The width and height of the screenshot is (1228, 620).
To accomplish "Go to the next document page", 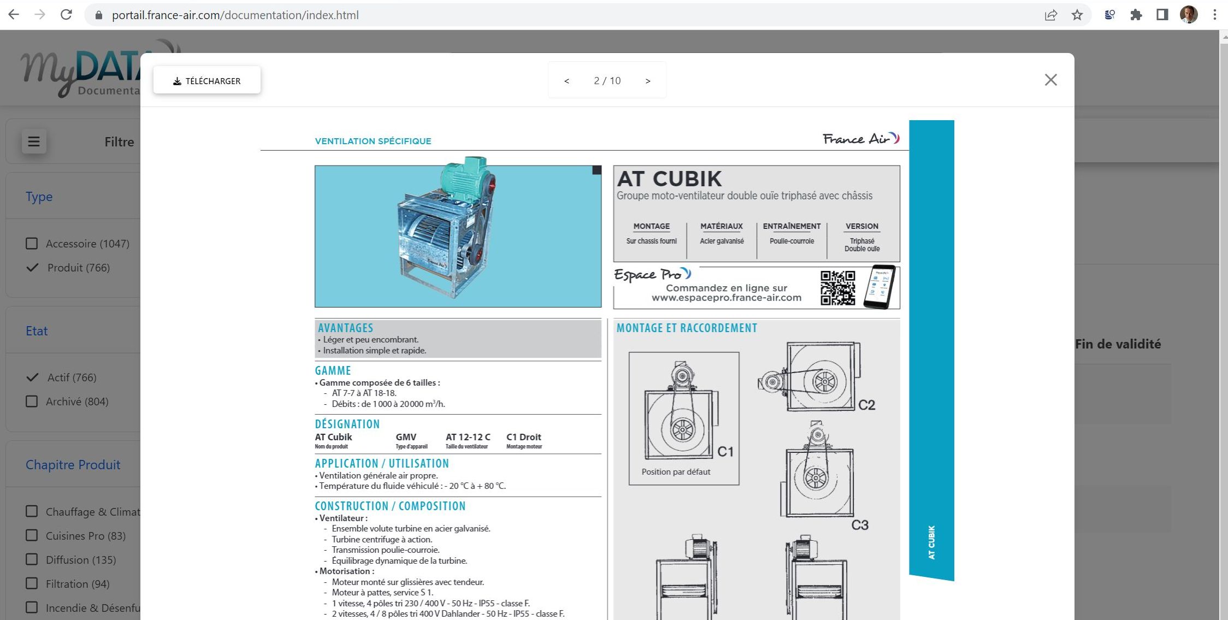I will point(648,81).
